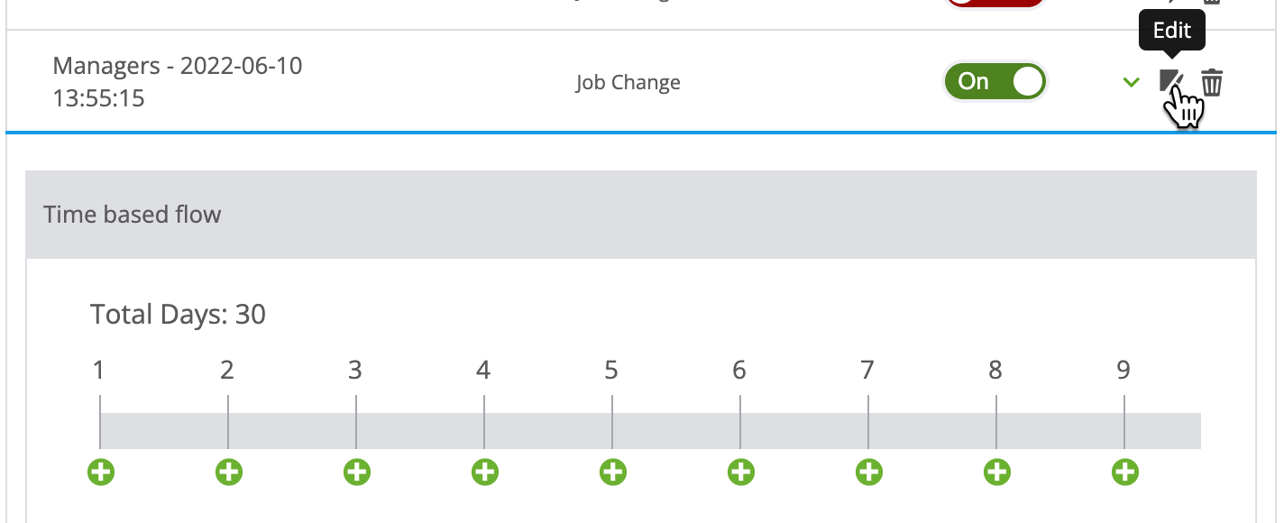Add a step at day 6 plus icon
1284x523 pixels.
pos(740,471)
